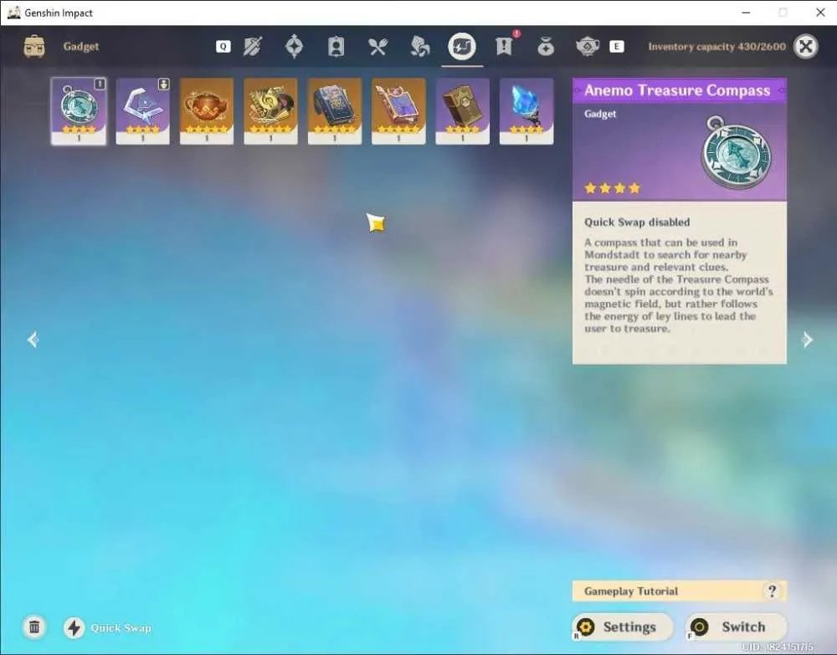Select the four-star brown book gadget
Image resolution: width=837 pixels, height=655 pixels.
(462, 111)
